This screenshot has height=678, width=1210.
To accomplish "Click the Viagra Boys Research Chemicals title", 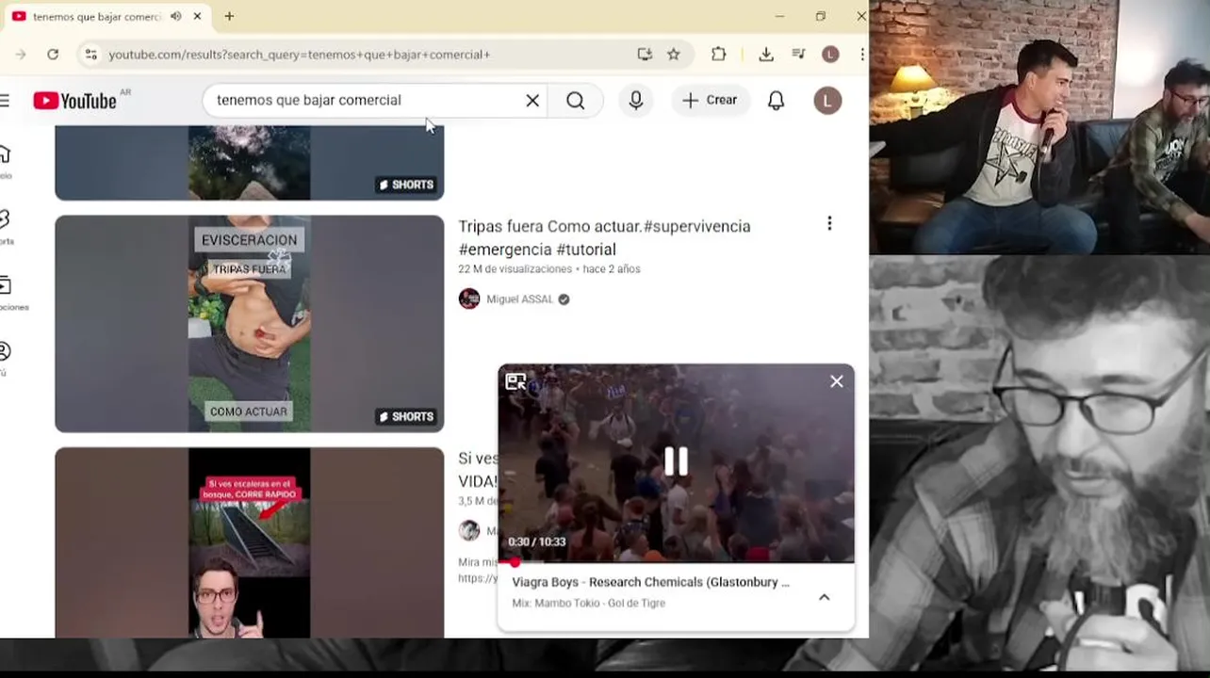I will [651, 582].
